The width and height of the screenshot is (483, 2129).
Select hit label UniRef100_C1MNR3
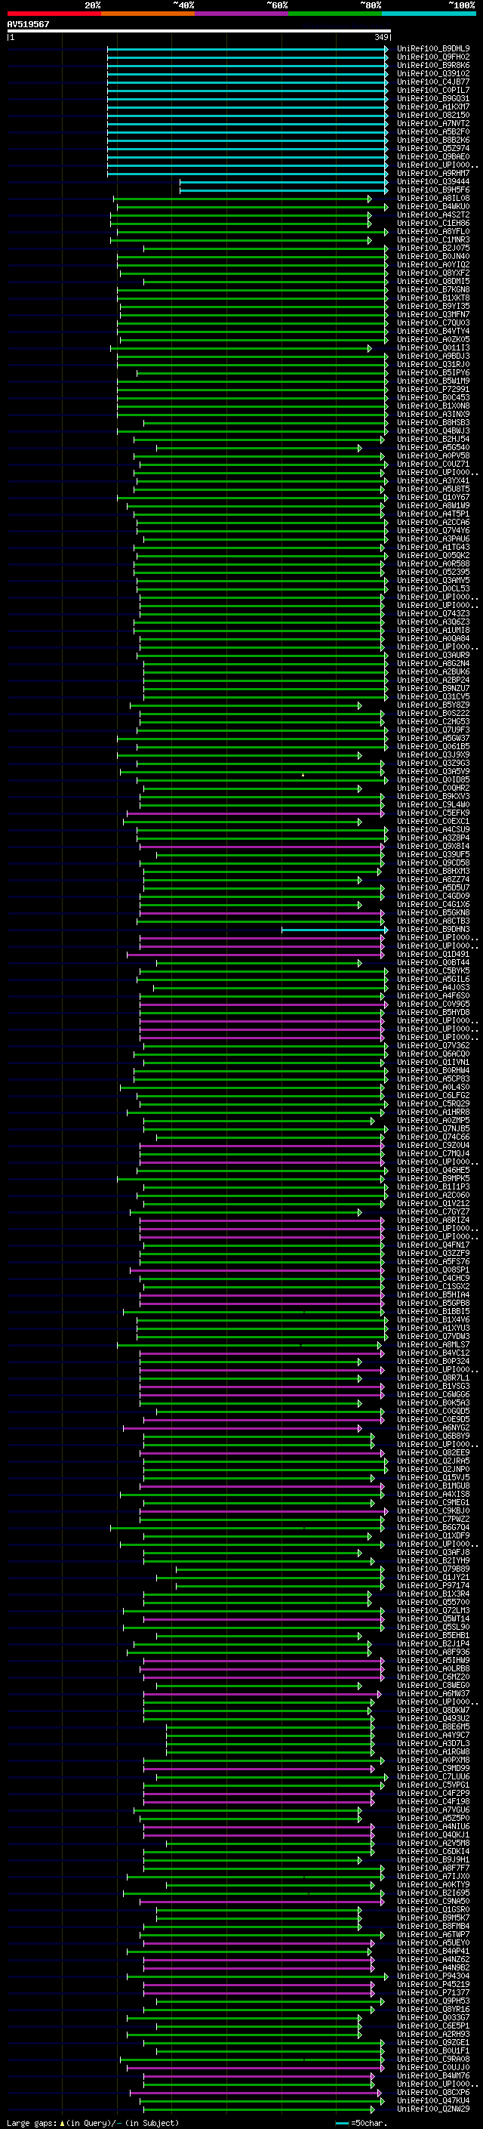click(432, 239)
